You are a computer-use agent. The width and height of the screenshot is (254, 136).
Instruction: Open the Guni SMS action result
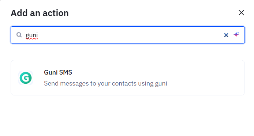pyautogui.click(x=128, y=78)
